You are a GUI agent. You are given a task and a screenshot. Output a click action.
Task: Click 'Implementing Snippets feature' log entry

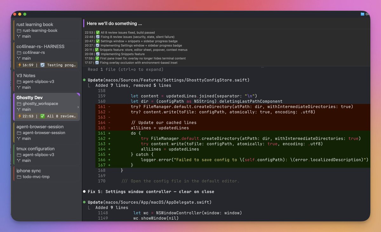pyautogui.click(x=123, y=54)
